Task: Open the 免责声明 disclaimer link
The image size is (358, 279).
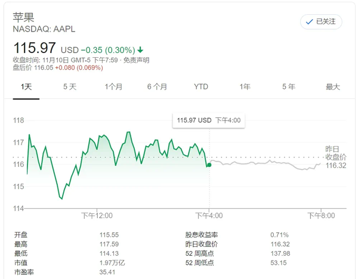Action: [x=136, y=60]
